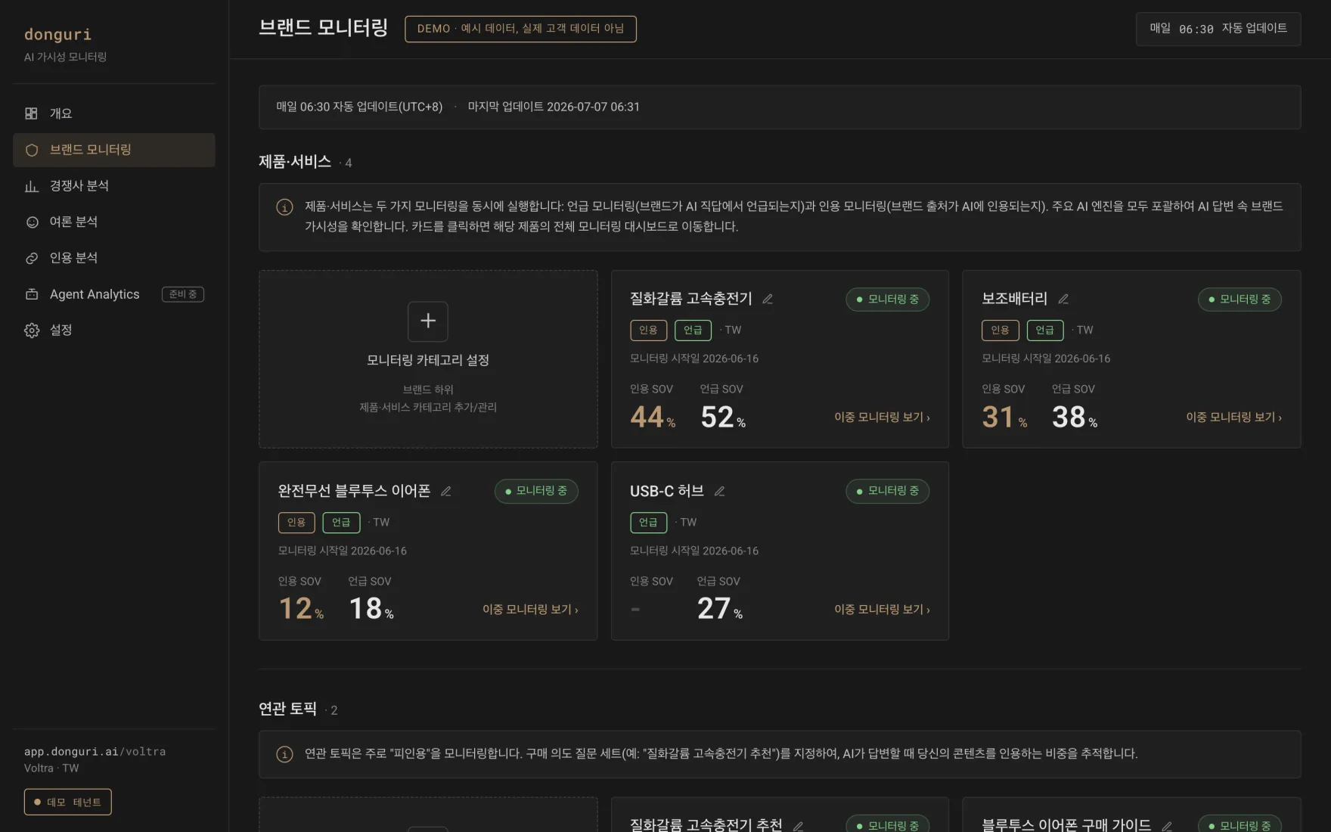The image size is (1331, 832).
Task: Click the plus icon to add monitoring category
Action: 428,321
